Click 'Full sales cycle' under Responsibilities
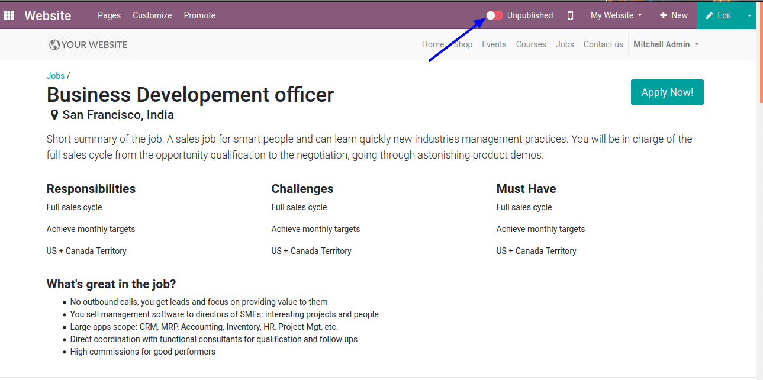 75,207
